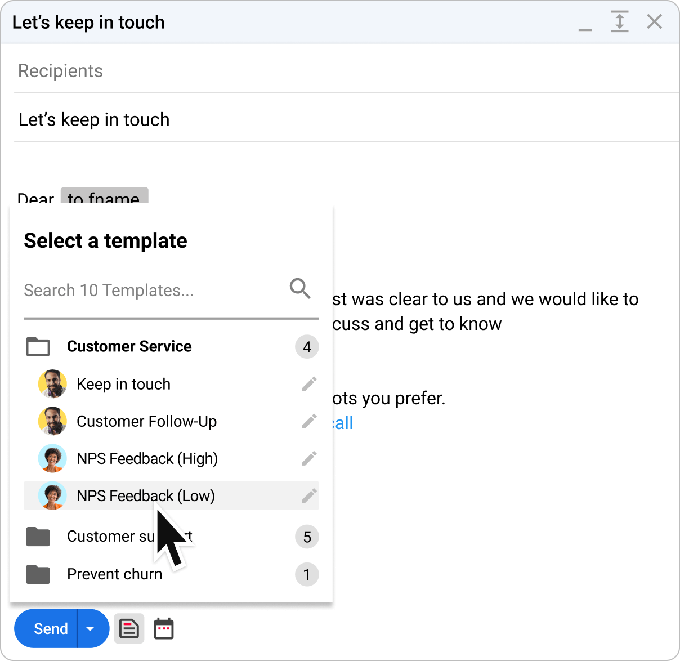Viewport: 680px width, 661px height.
Task: Click the Customer support folder icon
Action: point(38,537)
